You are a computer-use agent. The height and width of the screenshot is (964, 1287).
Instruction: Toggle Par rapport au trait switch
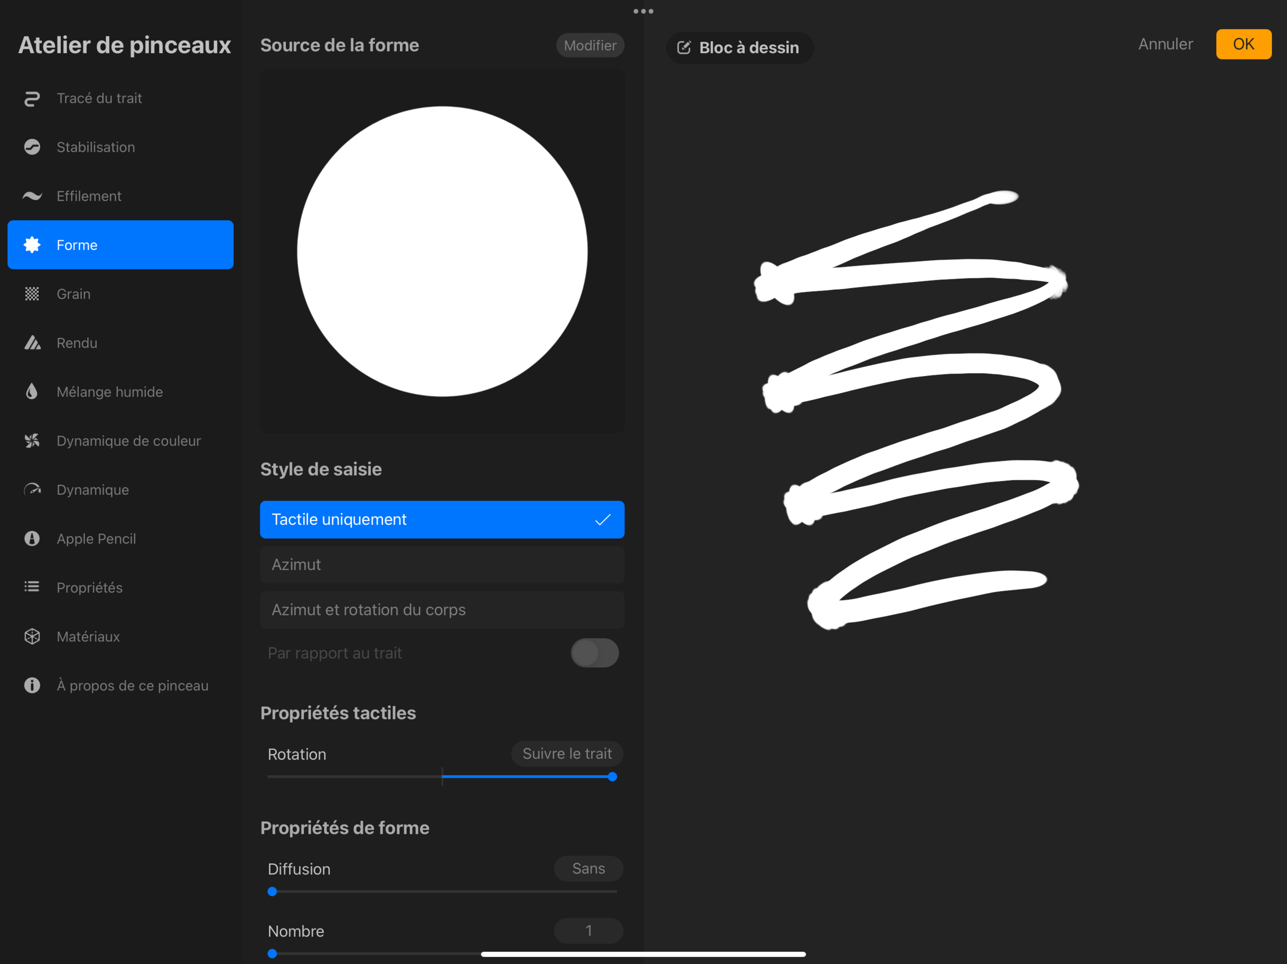[594, 653]
